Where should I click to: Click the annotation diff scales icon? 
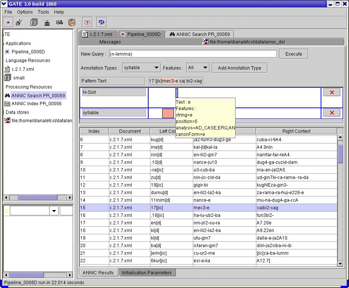101,22
